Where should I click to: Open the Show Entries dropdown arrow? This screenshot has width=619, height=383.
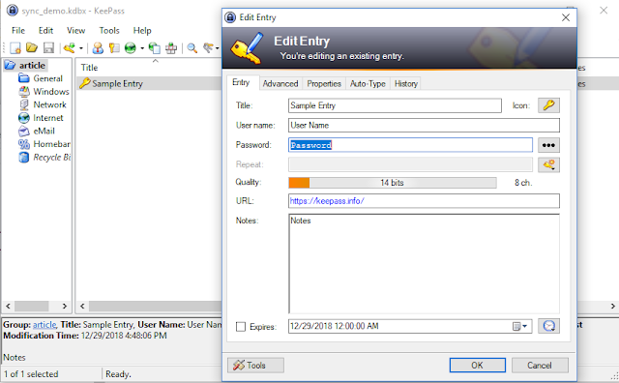(217, 48)
